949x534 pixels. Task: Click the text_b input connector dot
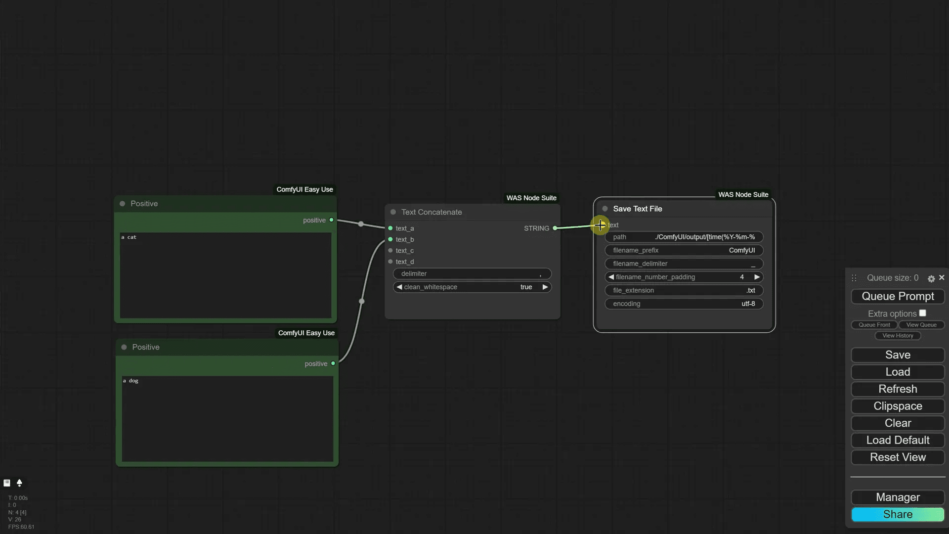(390, 239)
